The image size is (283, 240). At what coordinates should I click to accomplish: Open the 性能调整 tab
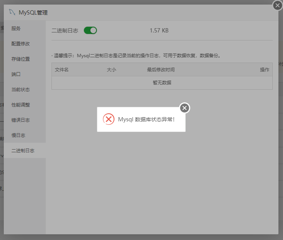click(x=25, y=105)
